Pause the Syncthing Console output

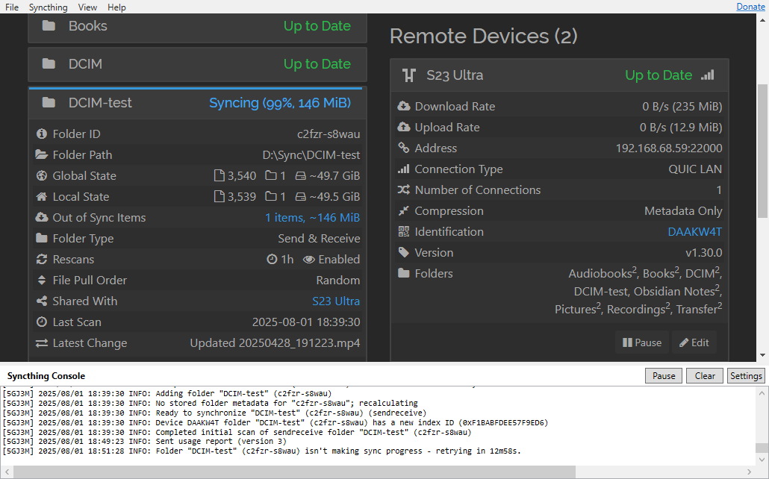pyautogui.click(x=664, y=375)
